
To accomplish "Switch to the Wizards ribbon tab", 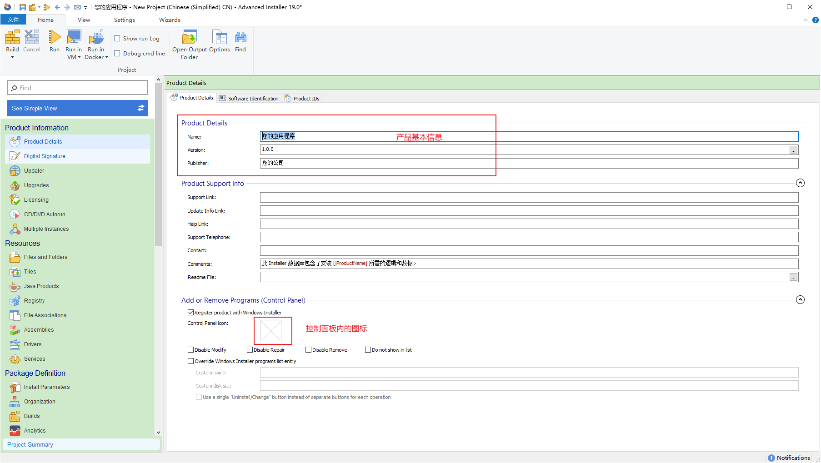I will [170, 20].
